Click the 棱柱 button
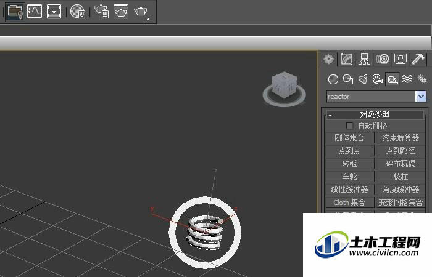 (x=401, y=177)
